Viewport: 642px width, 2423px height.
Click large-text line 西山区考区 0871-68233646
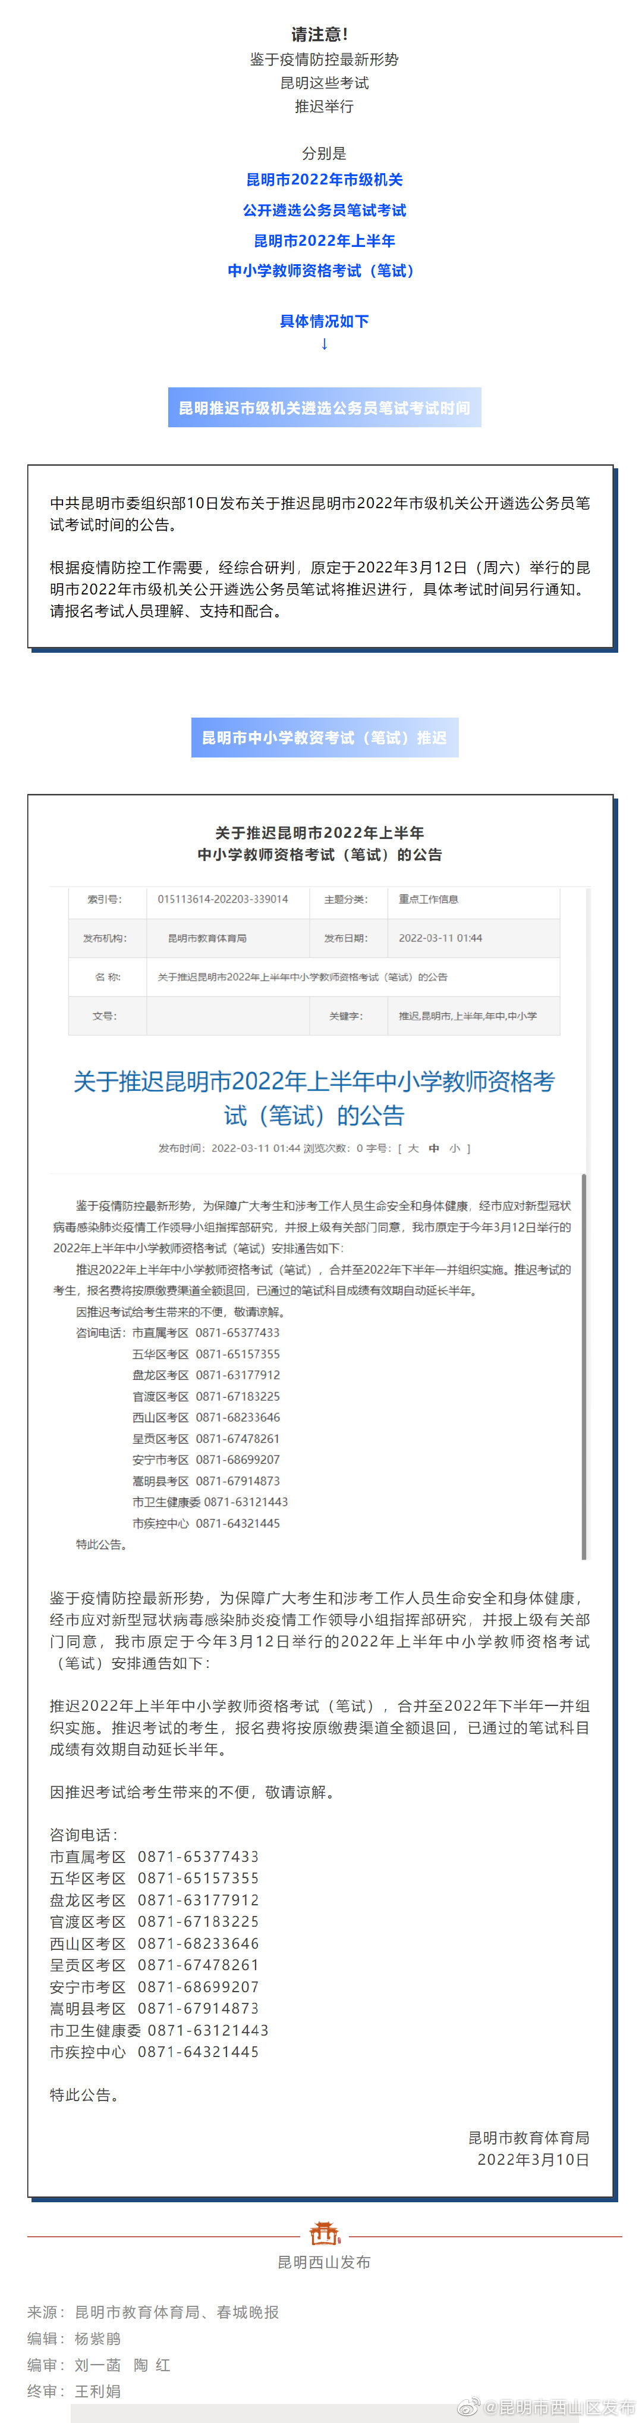tap(154, 1944)
